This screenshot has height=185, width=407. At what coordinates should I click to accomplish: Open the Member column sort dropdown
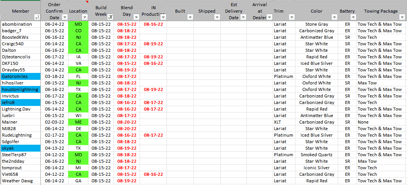pyautogui.click(x=37, y=17)
